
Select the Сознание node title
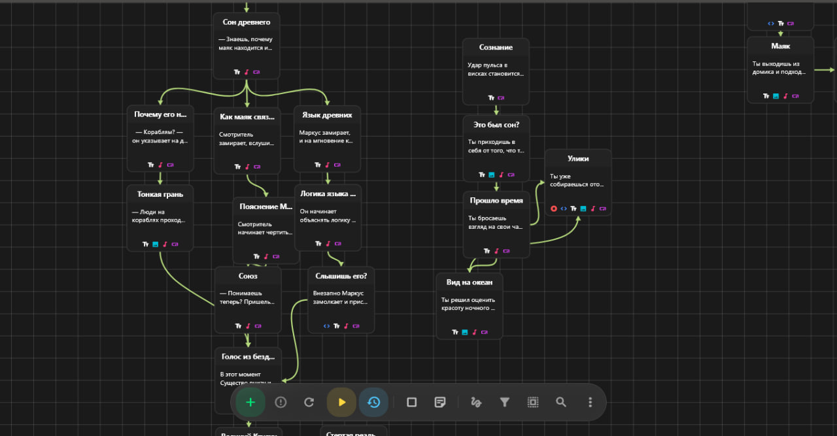496,48
